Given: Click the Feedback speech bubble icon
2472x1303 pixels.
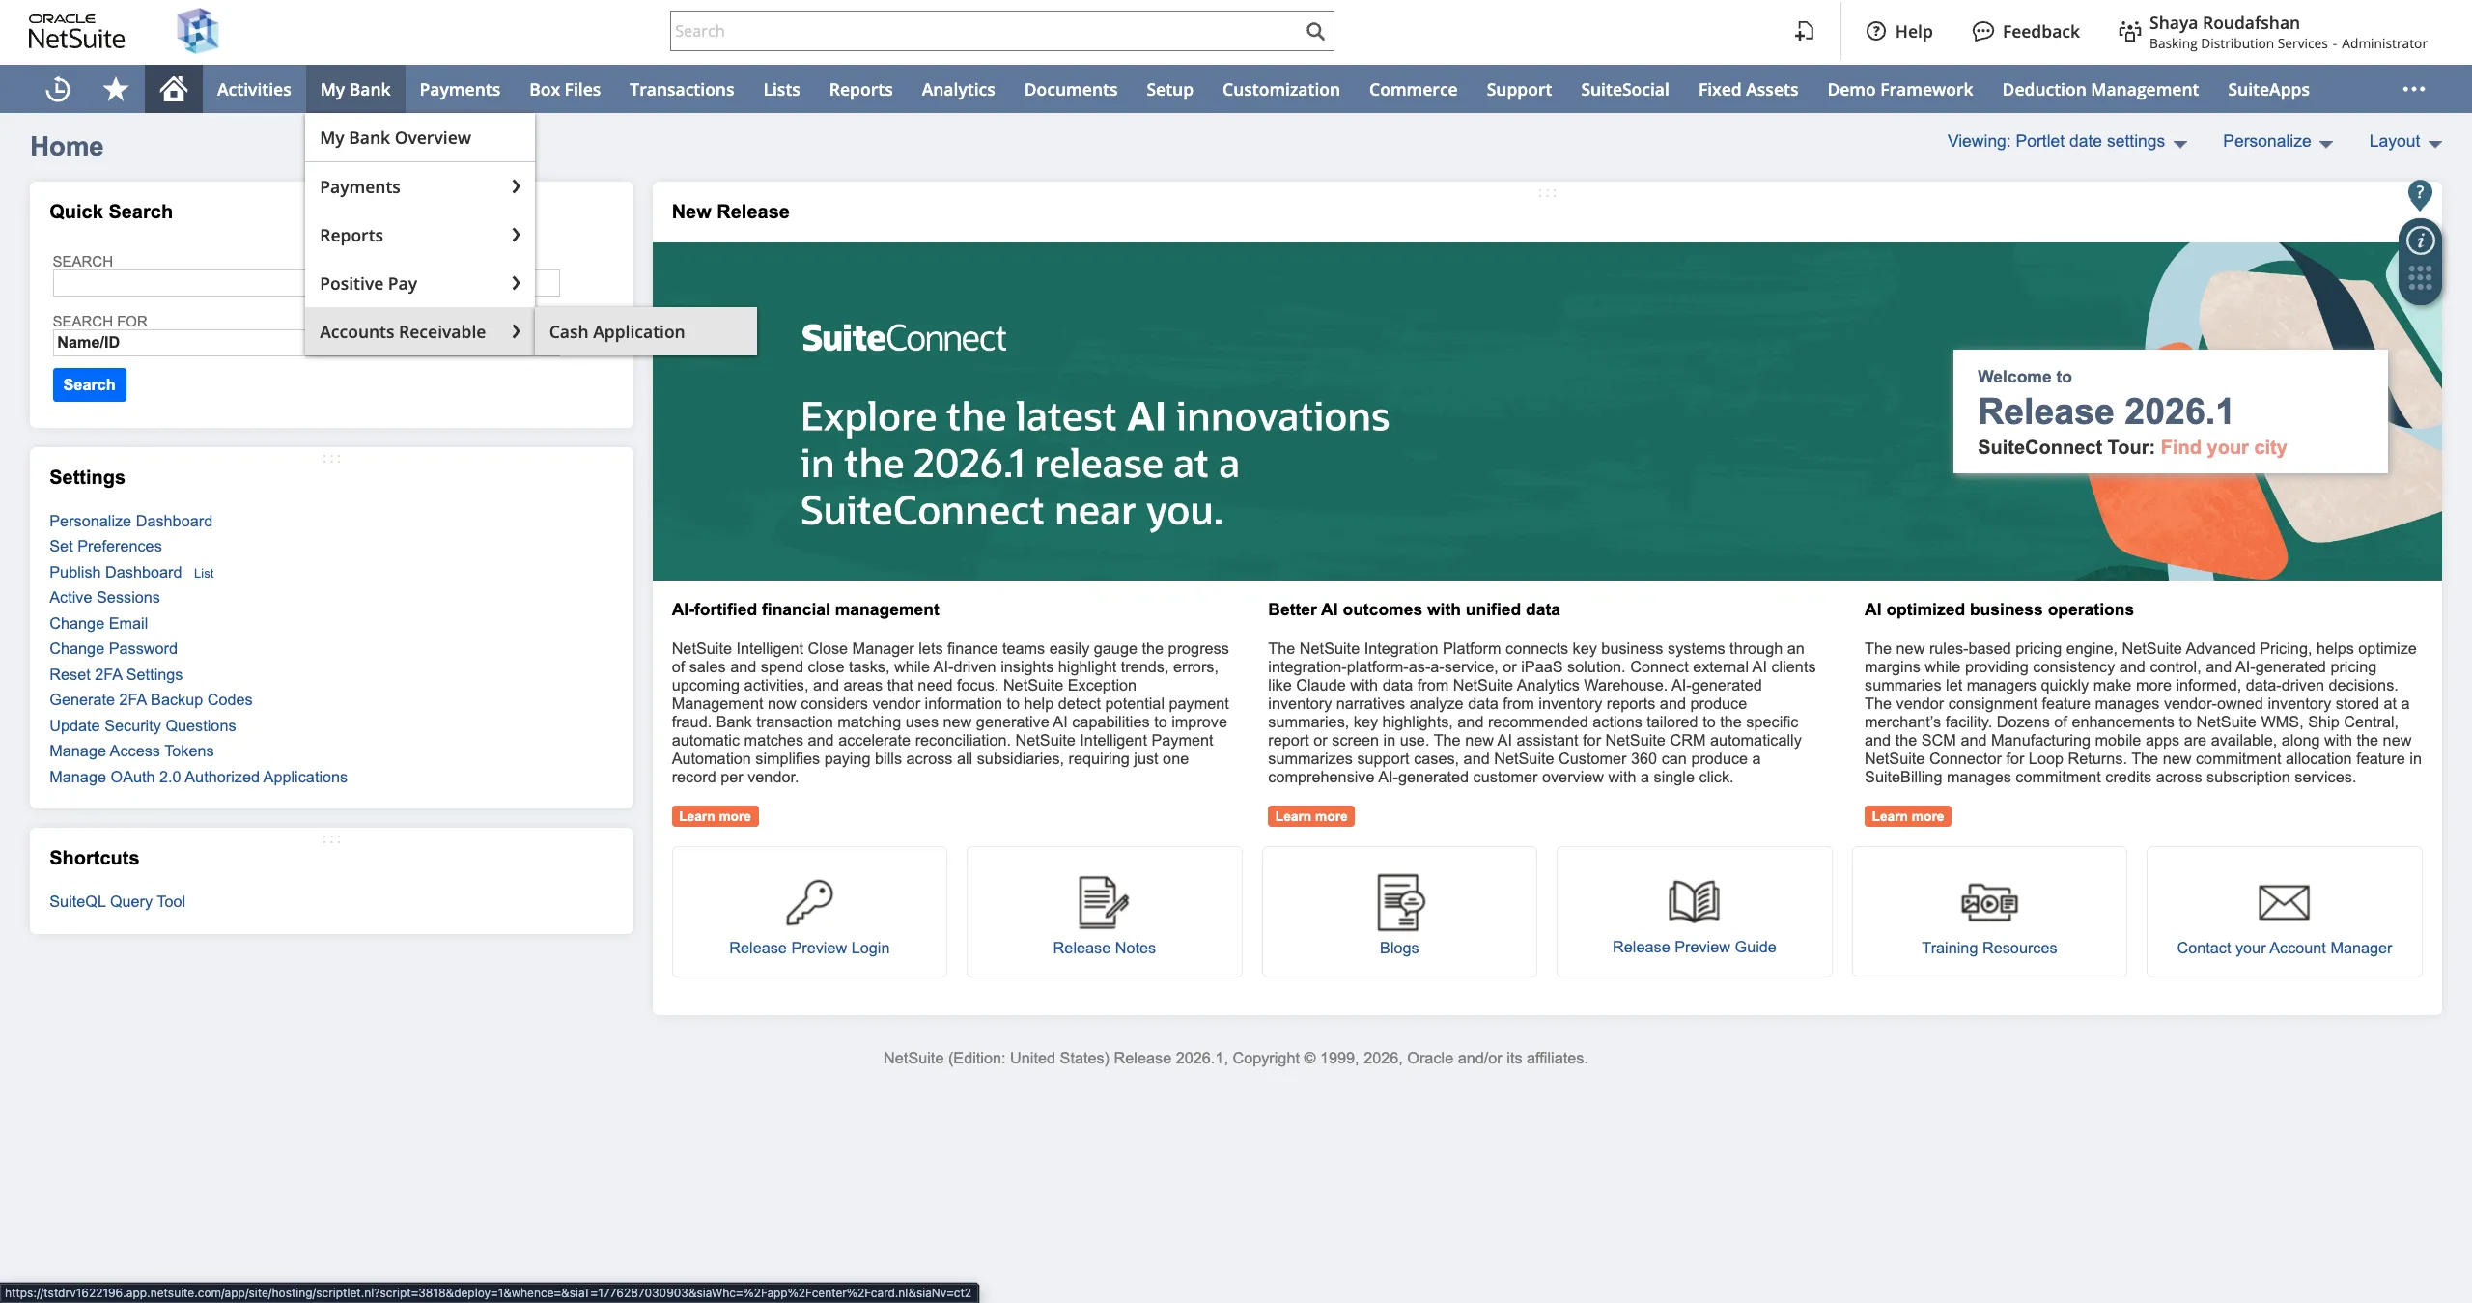Looking at the screenshot, I should tap(1982, 31).
